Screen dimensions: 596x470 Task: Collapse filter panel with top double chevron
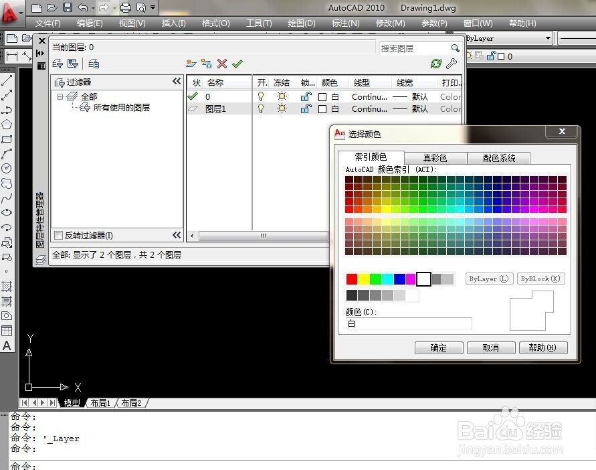pyautogui.click(x=177, y=81)
